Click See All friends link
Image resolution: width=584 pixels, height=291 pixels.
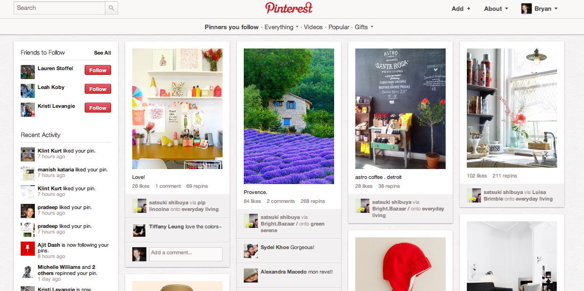click(x=103, y=53)
